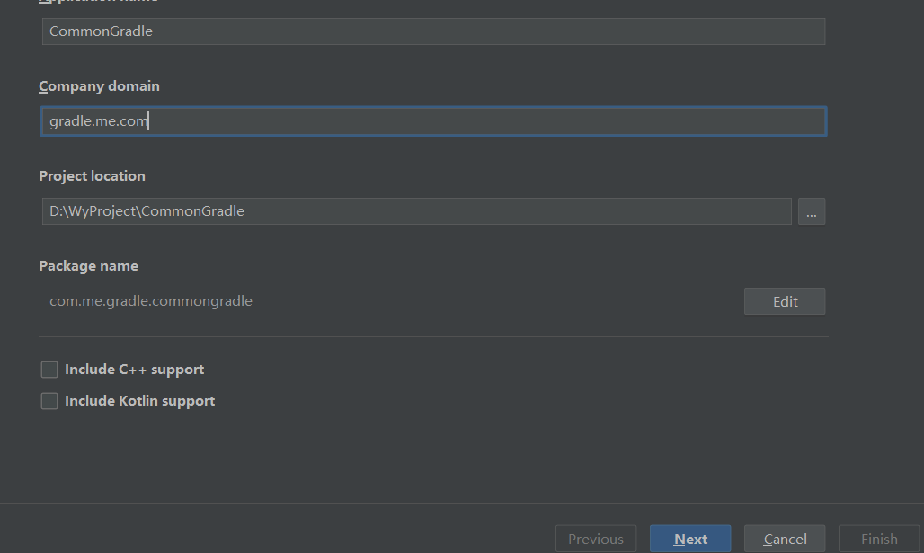Click the Package name label
This screenshot has width=924, height=553.
pyautogui.click(x=88, y=266)
